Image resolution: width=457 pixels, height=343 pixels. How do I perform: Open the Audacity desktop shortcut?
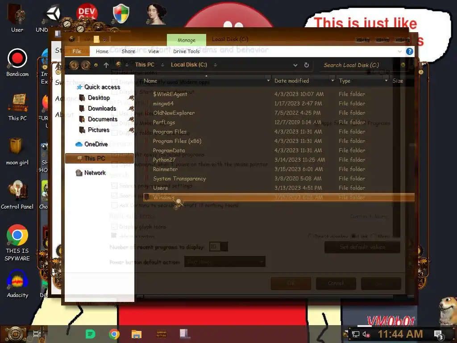pos(17,284)
